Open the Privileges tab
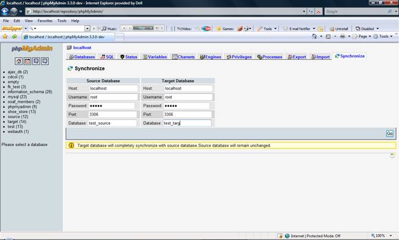Image resolution: width=399 pixels, height=240 pixels. click(x=239, y=57)
